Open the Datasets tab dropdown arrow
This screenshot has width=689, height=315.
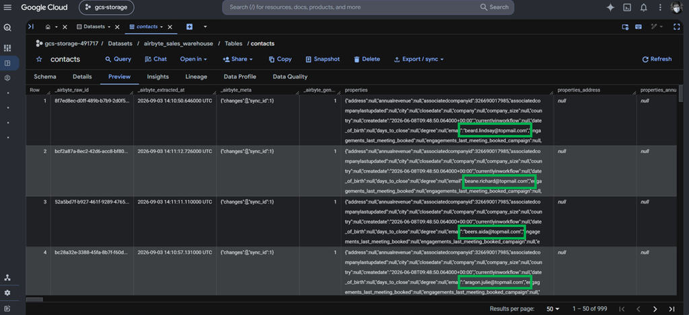pos(109,27)
